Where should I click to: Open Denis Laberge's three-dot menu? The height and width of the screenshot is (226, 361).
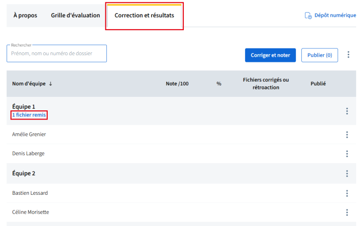point(347,154)
